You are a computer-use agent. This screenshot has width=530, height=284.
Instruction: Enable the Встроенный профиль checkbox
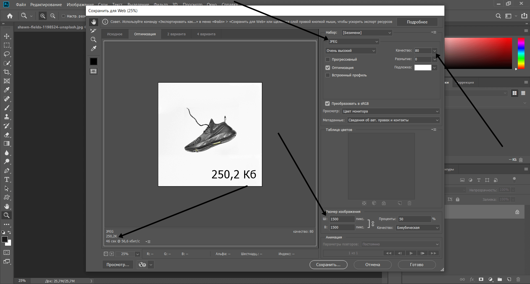[x=328, y=75]
